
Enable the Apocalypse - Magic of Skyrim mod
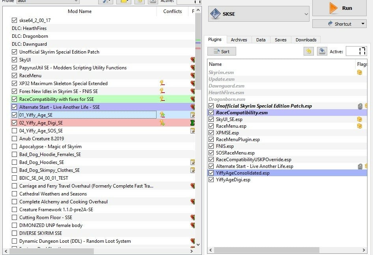point(14,146)
